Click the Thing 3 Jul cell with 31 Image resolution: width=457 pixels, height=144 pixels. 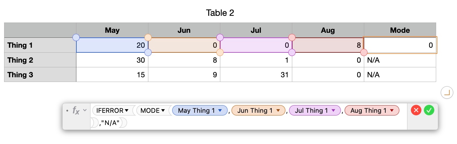point(256,75)
